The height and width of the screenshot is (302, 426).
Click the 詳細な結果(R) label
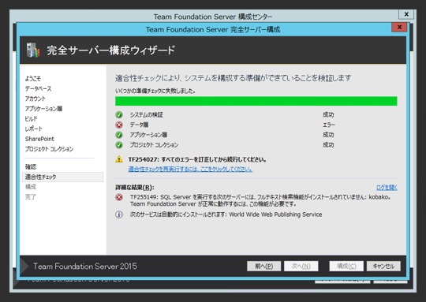[x=135, y=188]
